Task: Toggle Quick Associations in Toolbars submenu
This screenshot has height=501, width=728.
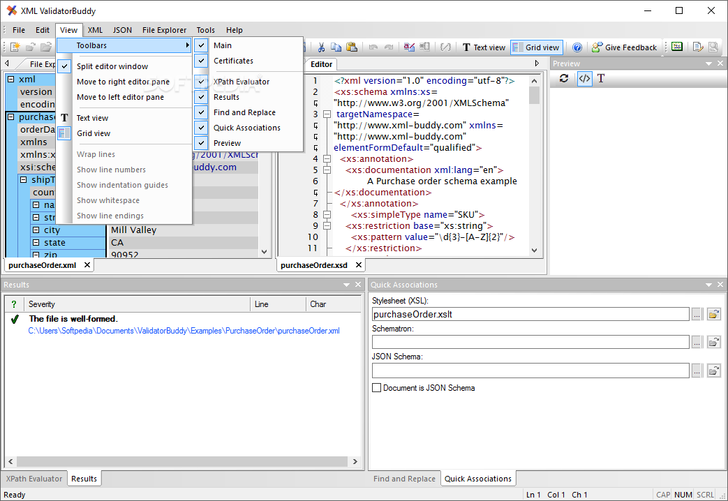Action: 201,128
